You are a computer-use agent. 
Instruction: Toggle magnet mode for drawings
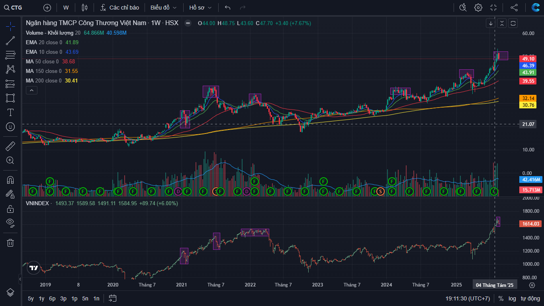[10, 180]
